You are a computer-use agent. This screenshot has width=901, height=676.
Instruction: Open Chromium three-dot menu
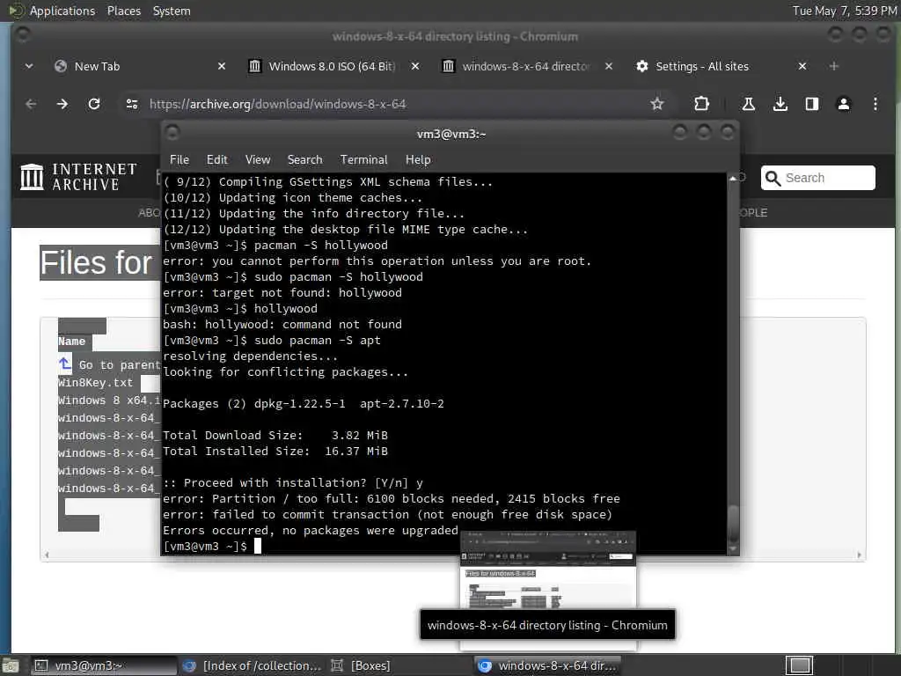[875, 104]
